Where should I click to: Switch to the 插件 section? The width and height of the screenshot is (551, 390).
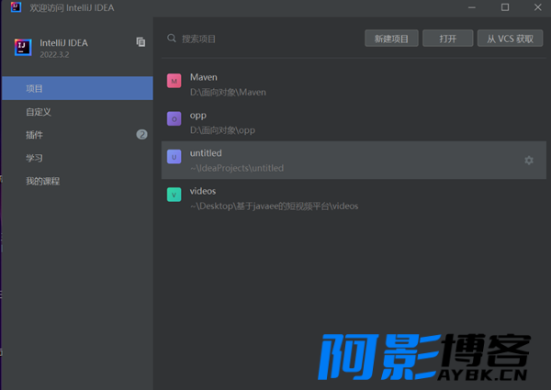[77, 135]
